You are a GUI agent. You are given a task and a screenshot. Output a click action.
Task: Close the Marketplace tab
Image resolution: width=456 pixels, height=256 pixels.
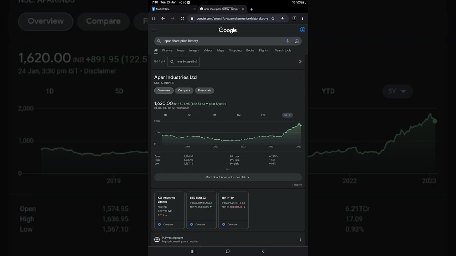195,9
